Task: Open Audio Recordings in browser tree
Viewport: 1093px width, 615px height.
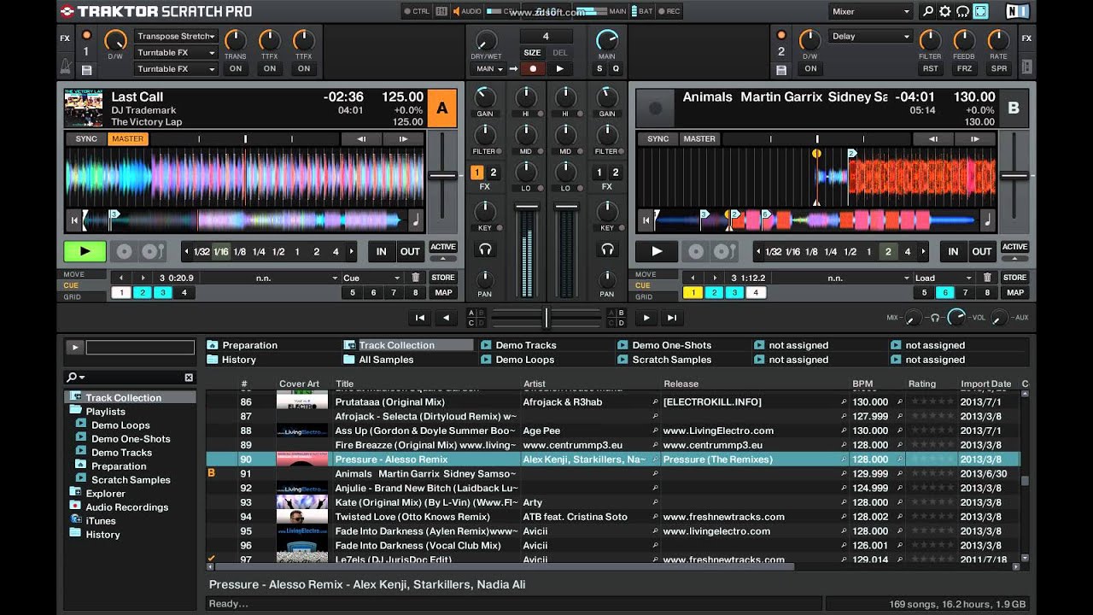Action: pos(126,507)
